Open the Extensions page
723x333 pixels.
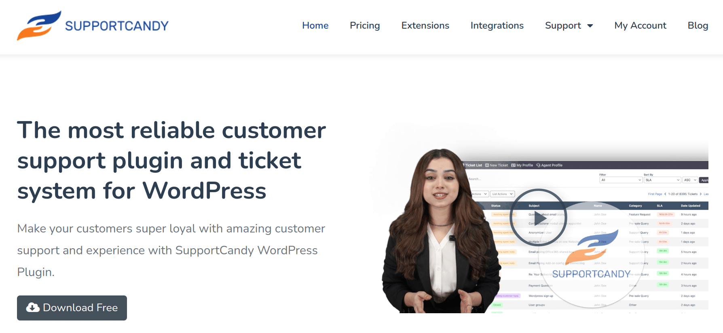coord(425,25)
